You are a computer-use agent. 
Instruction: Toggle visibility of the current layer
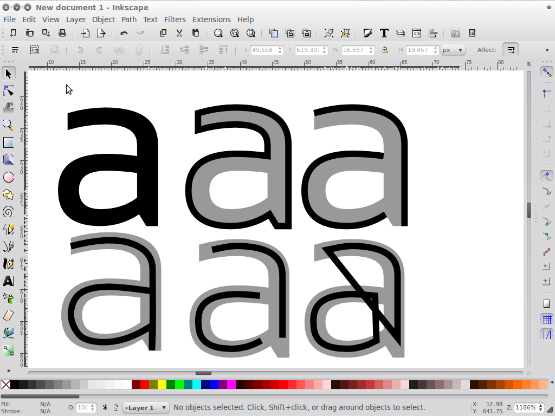coord(105,407)
